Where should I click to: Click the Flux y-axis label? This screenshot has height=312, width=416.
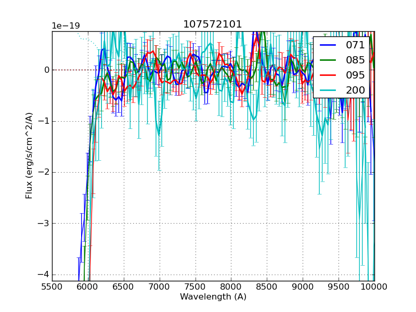(29, 156)
